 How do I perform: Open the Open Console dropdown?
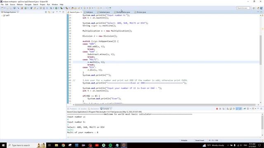pos(255,109)
